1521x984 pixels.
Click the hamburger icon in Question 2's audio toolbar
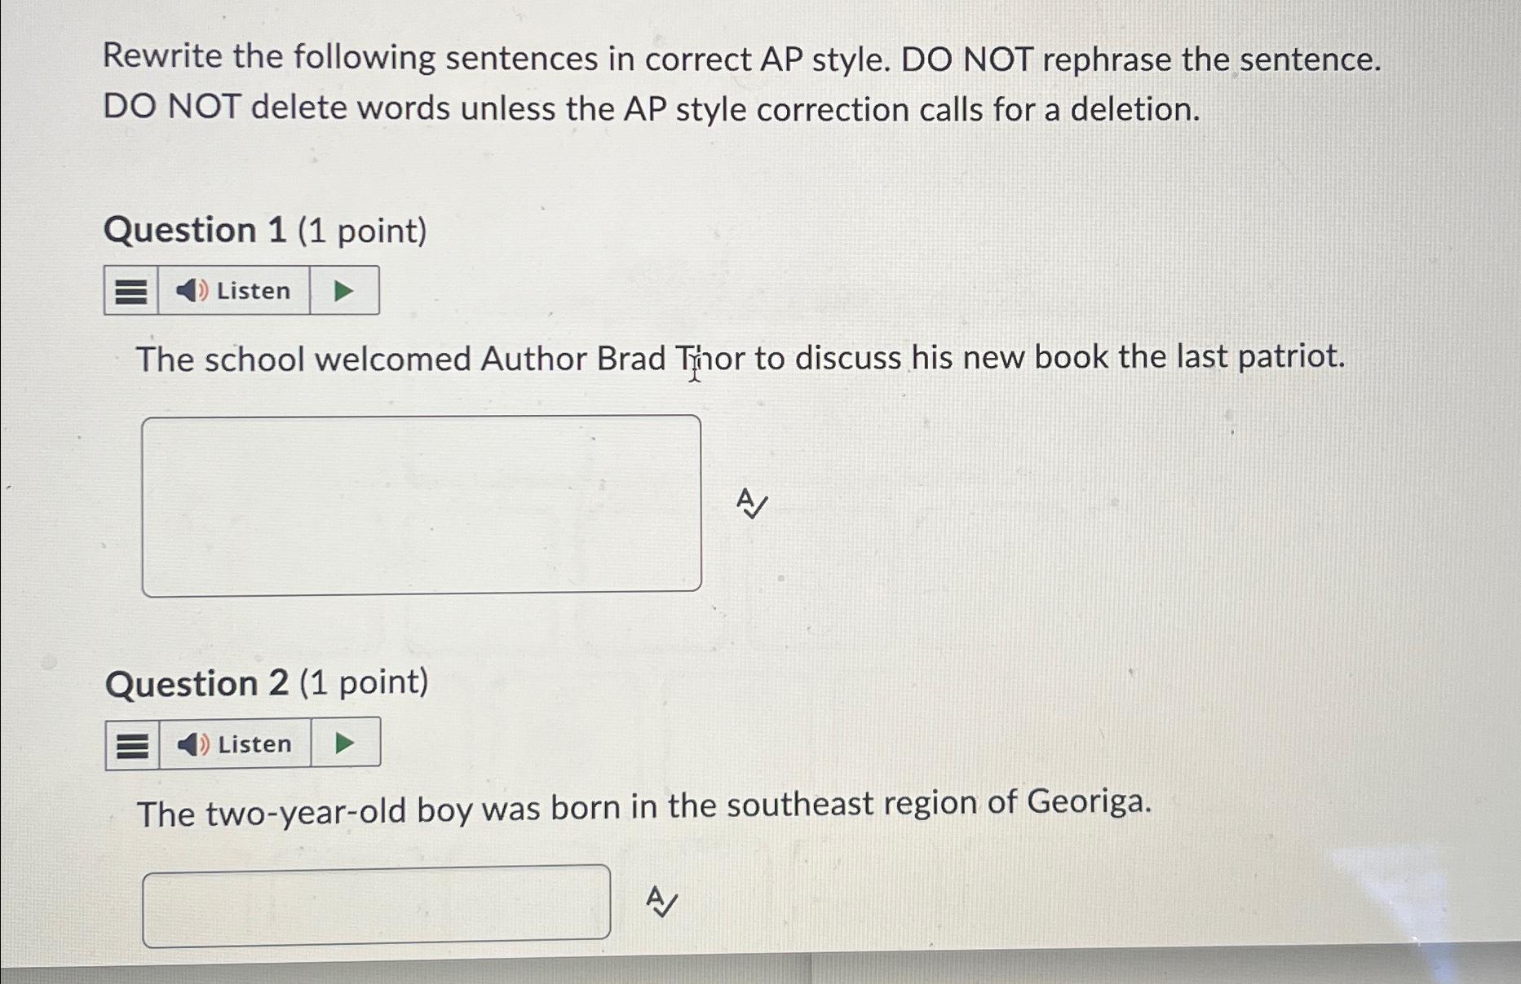[132, 743]
